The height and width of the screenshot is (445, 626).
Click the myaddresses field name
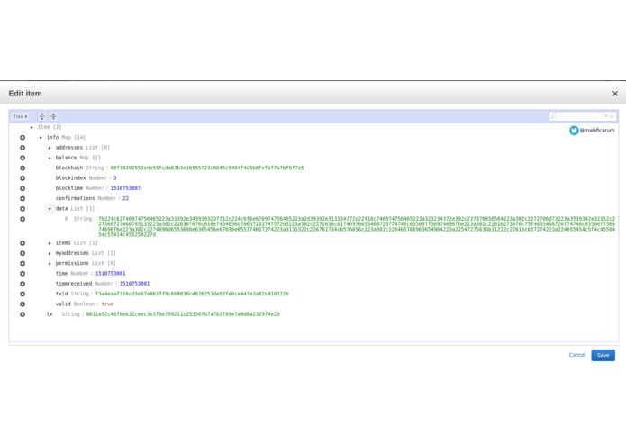click(72, 253)
